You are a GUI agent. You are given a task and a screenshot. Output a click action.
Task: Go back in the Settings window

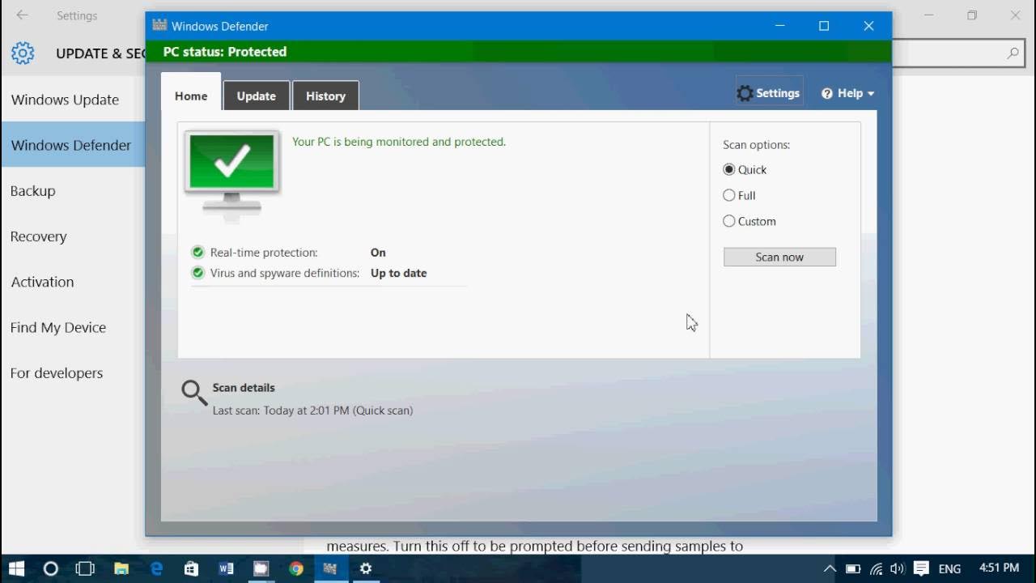22,15
